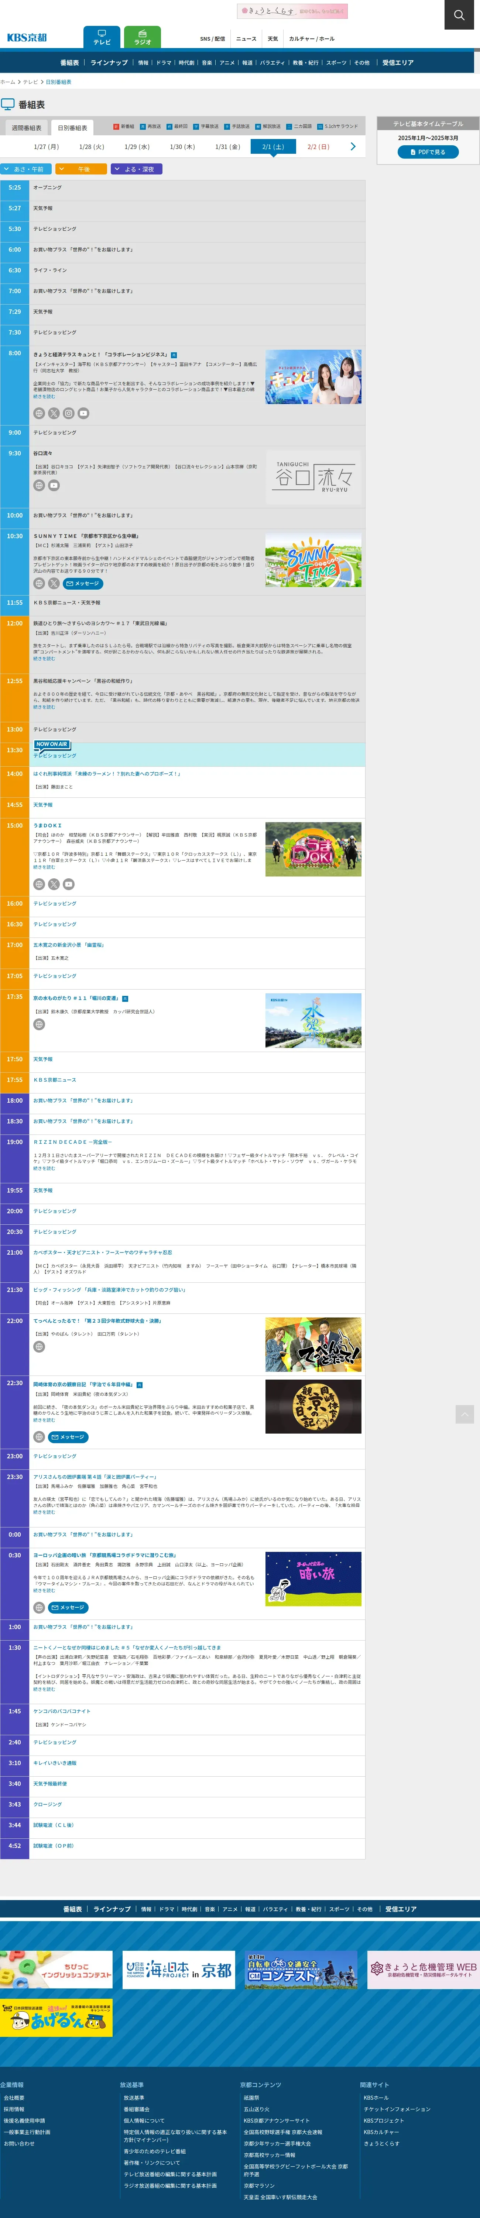Screen dimensions: 480x2218
Task: Expand 続きを読む for 鉄道ひとり旅 at 12:00
Action: pos(44,659)
